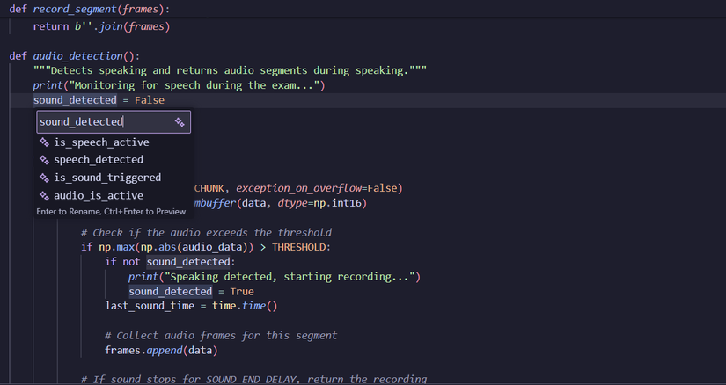Viewport: 726px width, 385px height.
Task: Click sparkle icon beside is_speech_active
Action: click(x=44, y=142)
